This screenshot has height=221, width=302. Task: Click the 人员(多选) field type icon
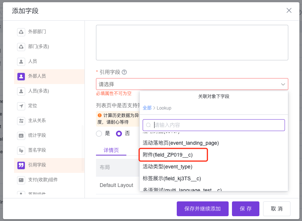(x=21, y=91)
